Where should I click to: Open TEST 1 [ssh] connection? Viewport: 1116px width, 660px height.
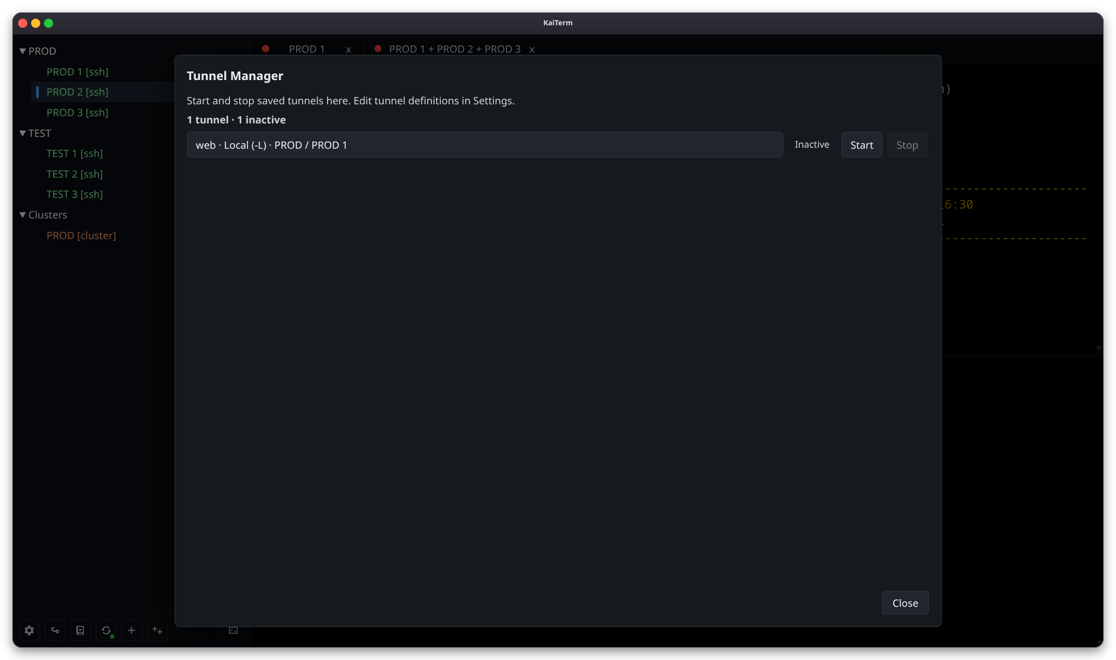pos(75,153)
